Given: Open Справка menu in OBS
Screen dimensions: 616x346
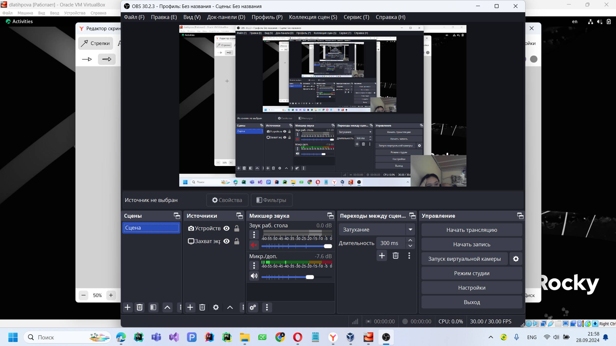Looking at the screenshot, I should click(x=390, y=17).
